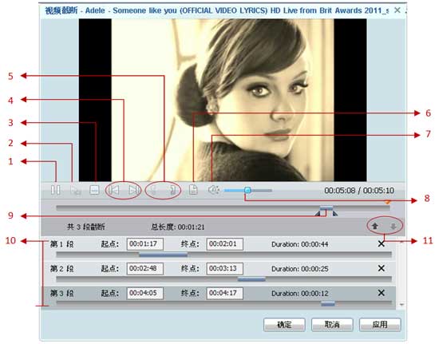Adjust the volume slider handle
439x344 pixels.
(247, 190)
